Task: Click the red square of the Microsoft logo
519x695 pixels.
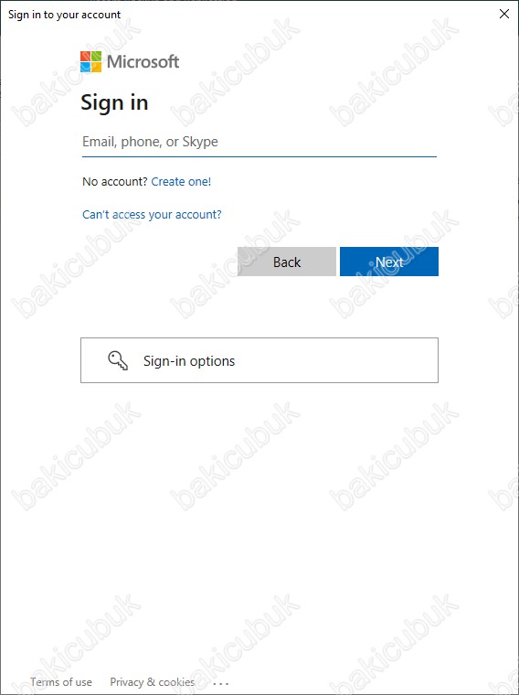Action: (x=86, y=57)
